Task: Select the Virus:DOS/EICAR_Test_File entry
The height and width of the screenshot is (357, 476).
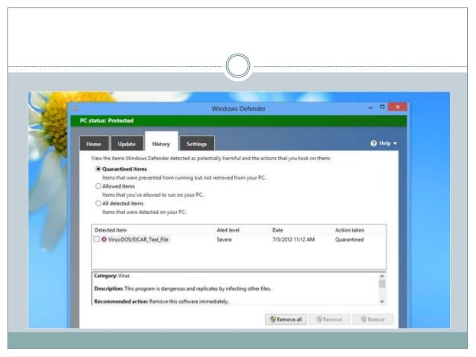Action: [138, 239]
